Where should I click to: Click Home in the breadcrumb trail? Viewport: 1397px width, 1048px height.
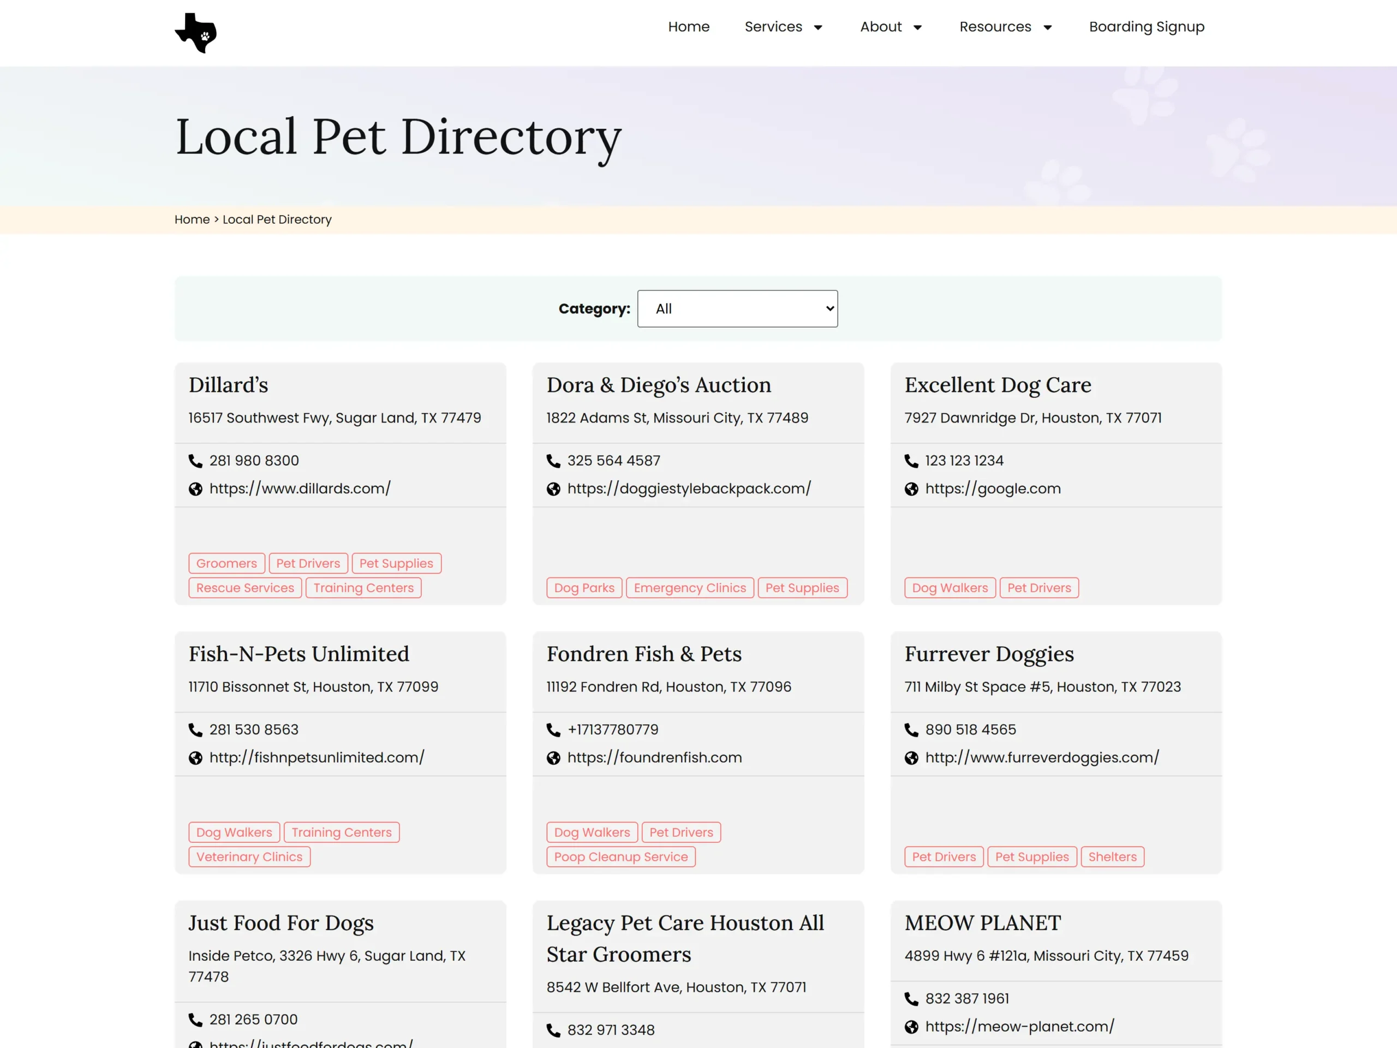(192, 220)
